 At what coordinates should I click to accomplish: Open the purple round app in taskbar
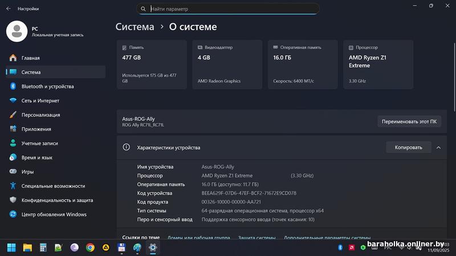(75, 247)
